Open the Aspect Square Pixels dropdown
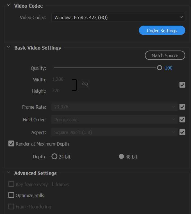This screenshot has height=214, width=191. 115,132
